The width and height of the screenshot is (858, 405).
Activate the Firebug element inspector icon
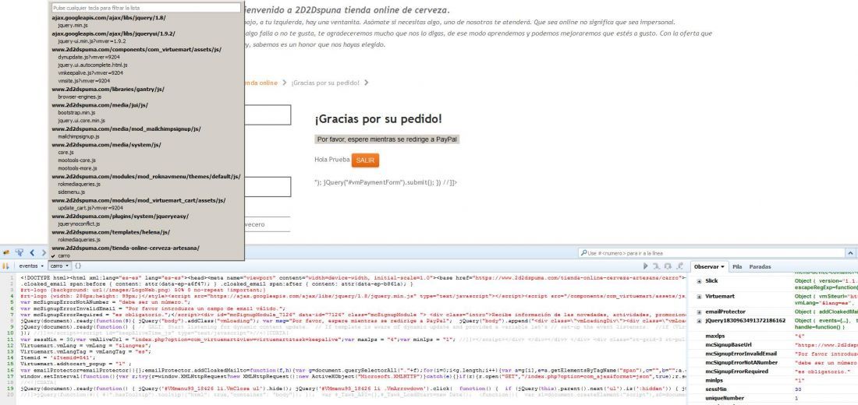(x=19, y=253)
